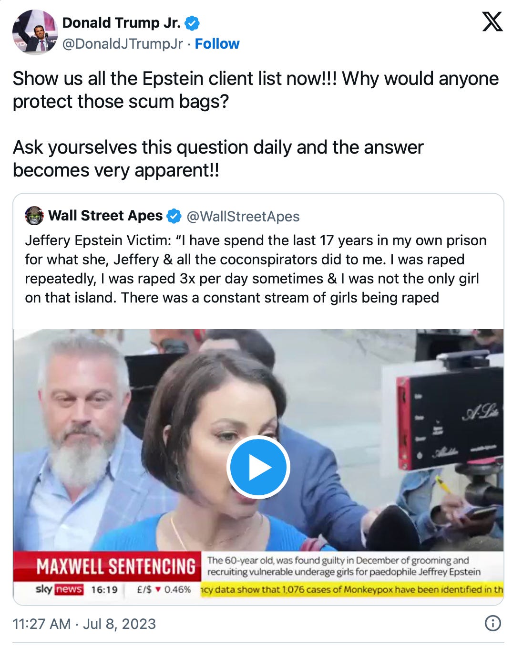Click the blue verified badge beside Donald Trump Jr.
The image size is (513, 648).
coord(192,23)
